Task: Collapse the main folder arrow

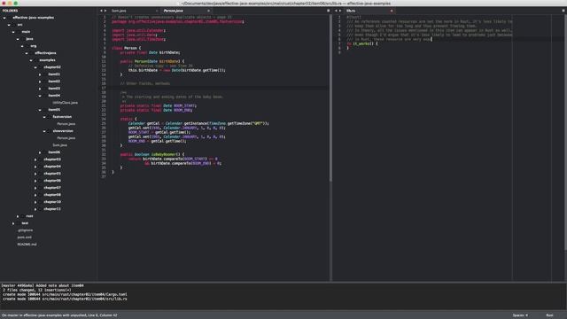Action: [13, 32]
